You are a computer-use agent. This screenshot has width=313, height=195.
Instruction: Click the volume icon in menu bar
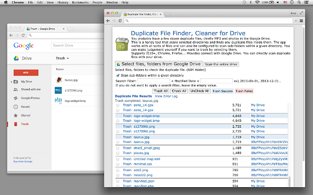coord(278,2)
